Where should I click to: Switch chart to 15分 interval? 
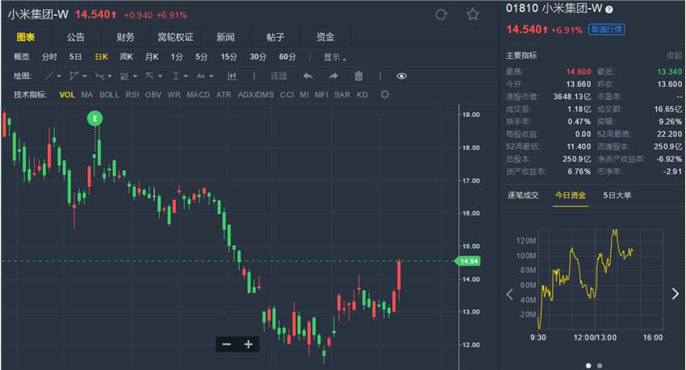229,56
